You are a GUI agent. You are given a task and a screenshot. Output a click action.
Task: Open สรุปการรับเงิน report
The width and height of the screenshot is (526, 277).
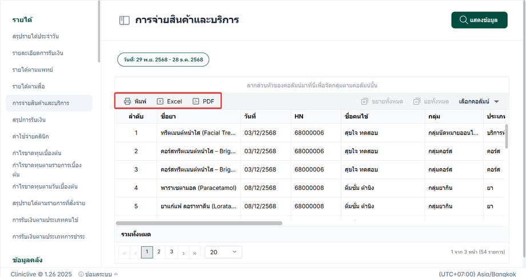[29, 120]
